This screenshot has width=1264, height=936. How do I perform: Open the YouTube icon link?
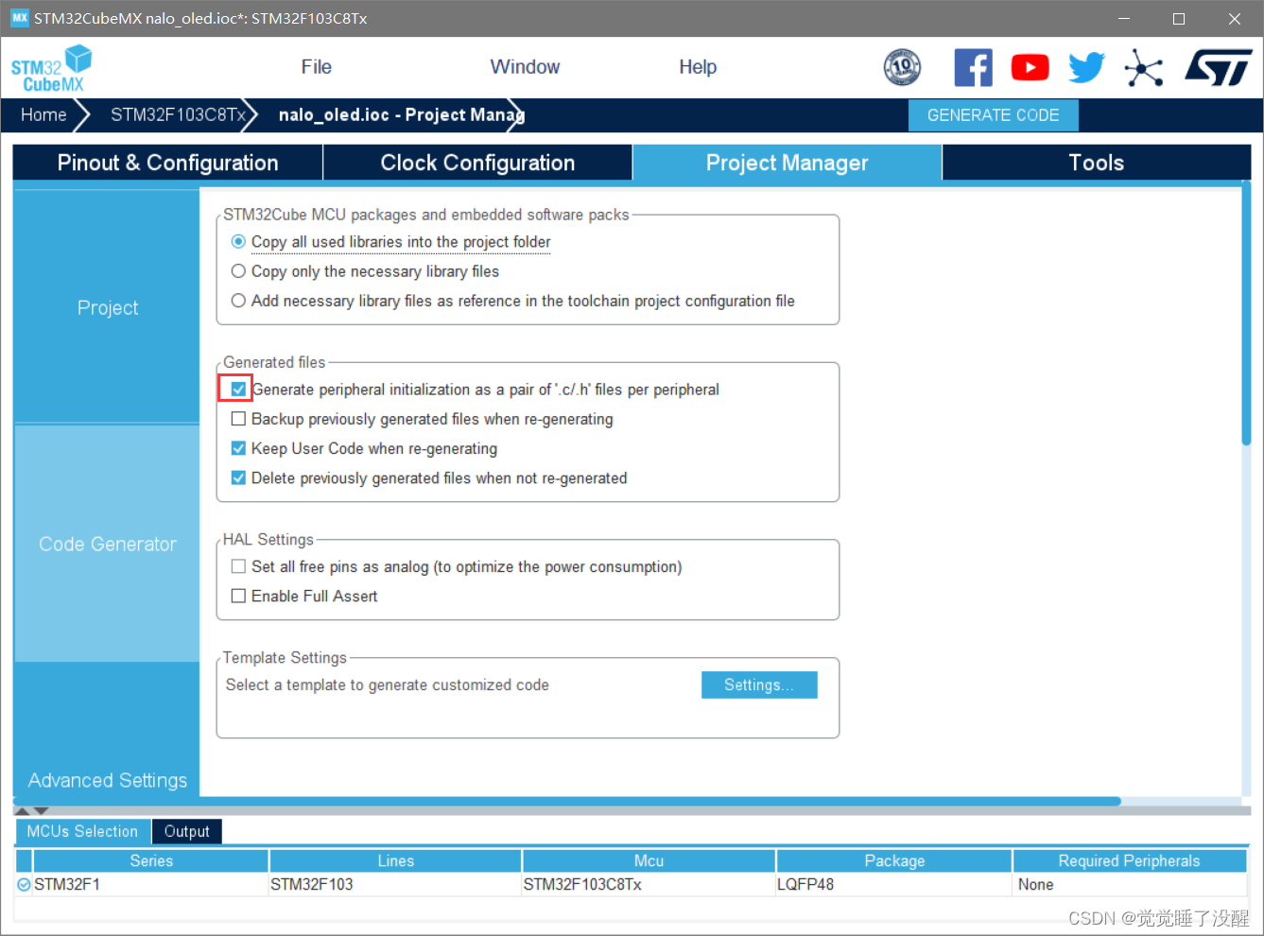(1030, 67)
